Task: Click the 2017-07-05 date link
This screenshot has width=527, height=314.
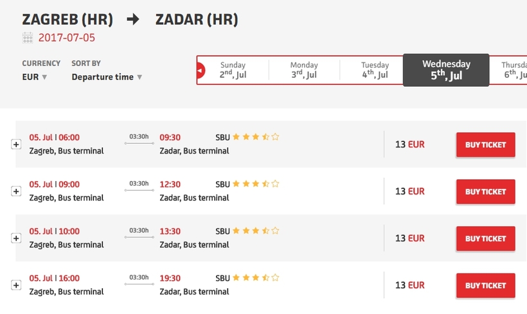Action: [67, 38]
